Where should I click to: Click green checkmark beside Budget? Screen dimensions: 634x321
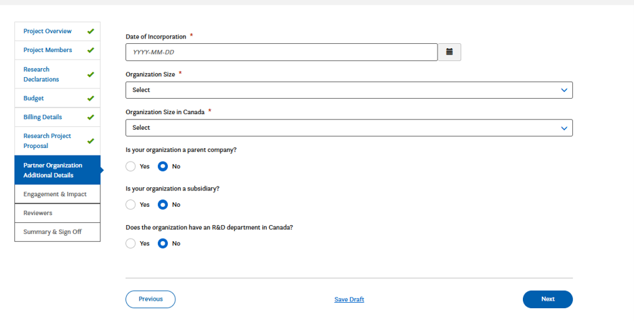tap(91, 98)
